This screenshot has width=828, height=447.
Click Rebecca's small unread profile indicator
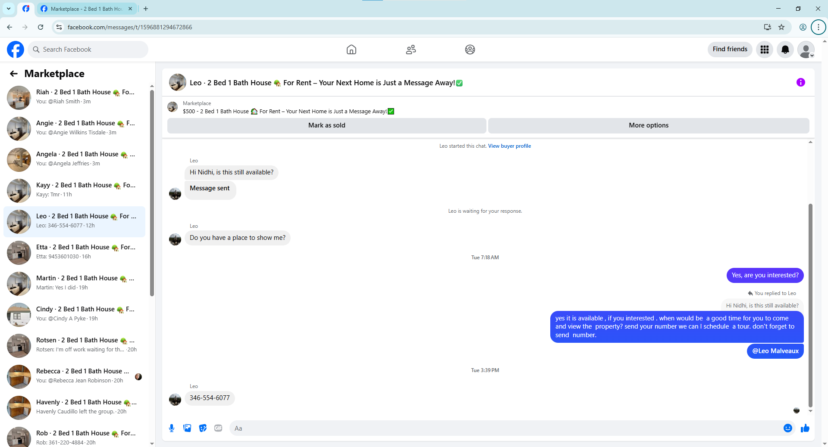(138, 377)
